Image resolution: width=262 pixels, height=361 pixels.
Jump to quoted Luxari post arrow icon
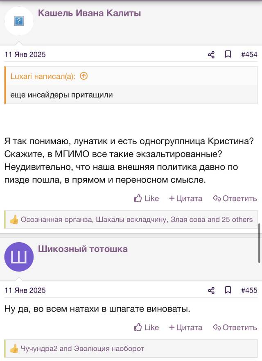tap(84, 76)
